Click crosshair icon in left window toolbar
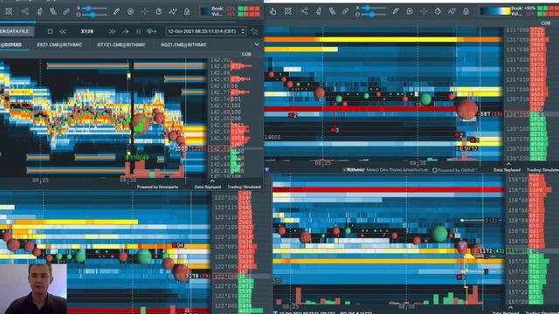Screen dimensions: 559x314 pyautogui.click(x=144, y=11)
